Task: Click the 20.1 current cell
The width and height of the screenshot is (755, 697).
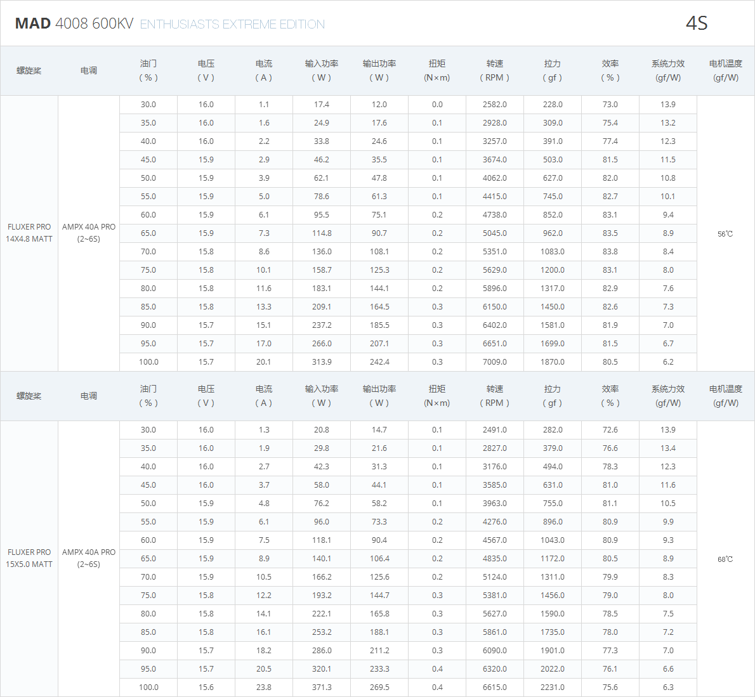Action: coord(264,362)
